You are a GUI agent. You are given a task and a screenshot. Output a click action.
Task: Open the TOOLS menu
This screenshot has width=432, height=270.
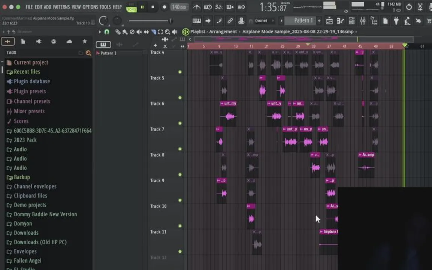[x=105, y=7]
